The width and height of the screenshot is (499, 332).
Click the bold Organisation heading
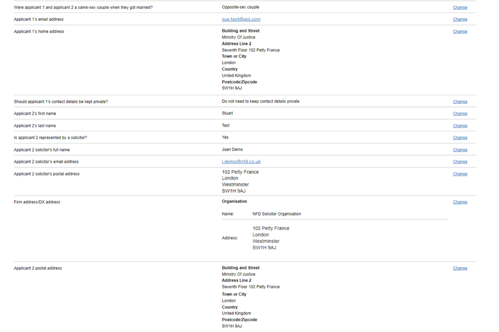pyautogui.click(x=234, y=201)
